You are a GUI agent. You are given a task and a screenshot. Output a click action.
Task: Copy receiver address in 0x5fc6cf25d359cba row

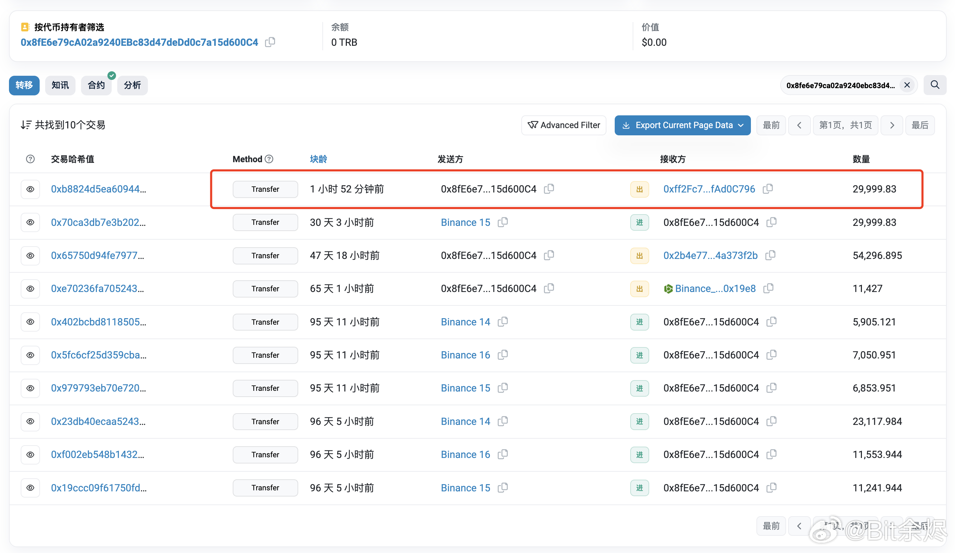pos(772,355)
